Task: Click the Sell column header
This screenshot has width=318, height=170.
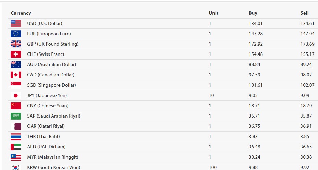Action: tap(304, 13)
